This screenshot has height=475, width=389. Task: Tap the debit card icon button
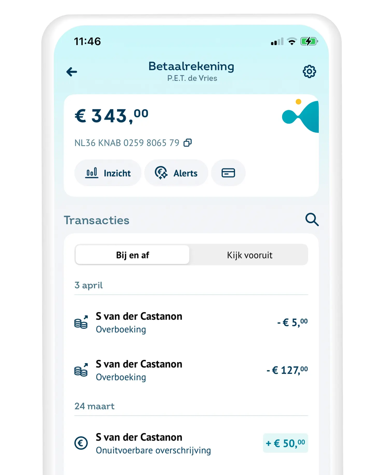(228, 173)
